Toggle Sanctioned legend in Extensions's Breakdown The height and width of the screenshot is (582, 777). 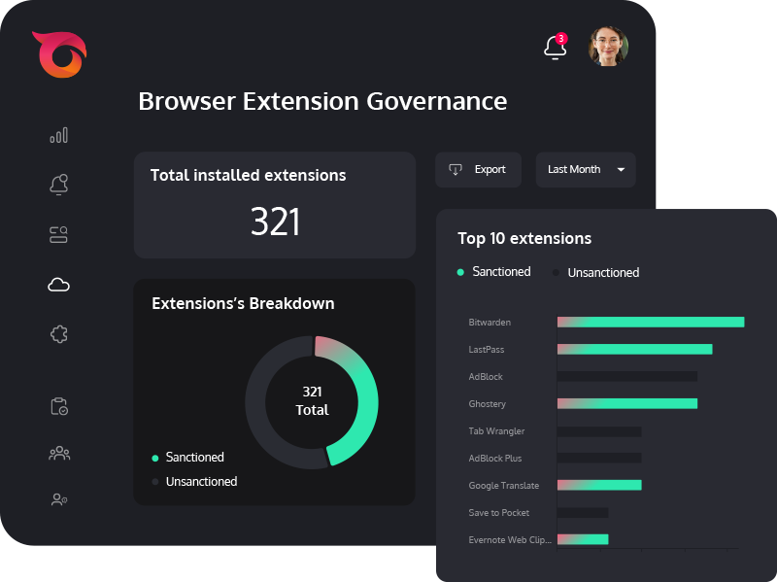click(x=187, y=457)
